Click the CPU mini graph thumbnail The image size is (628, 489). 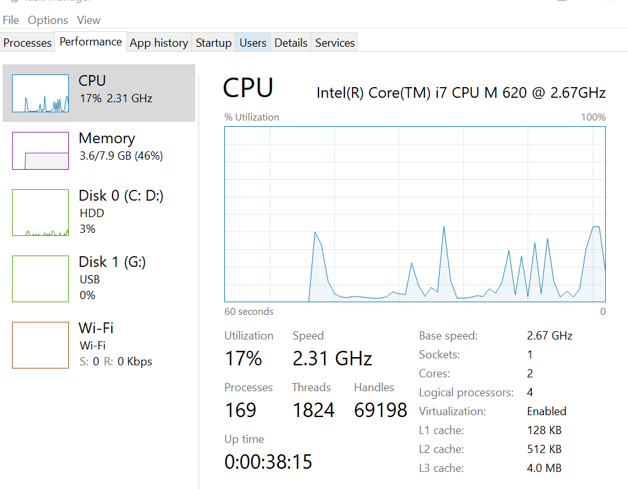(40, 93)
